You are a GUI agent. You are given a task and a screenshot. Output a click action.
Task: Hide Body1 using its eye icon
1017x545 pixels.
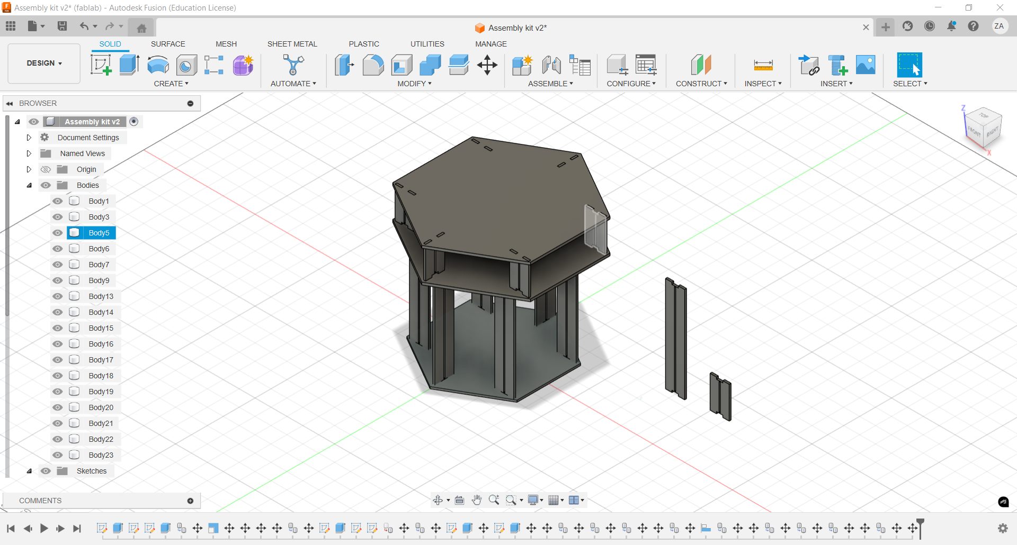58,201
